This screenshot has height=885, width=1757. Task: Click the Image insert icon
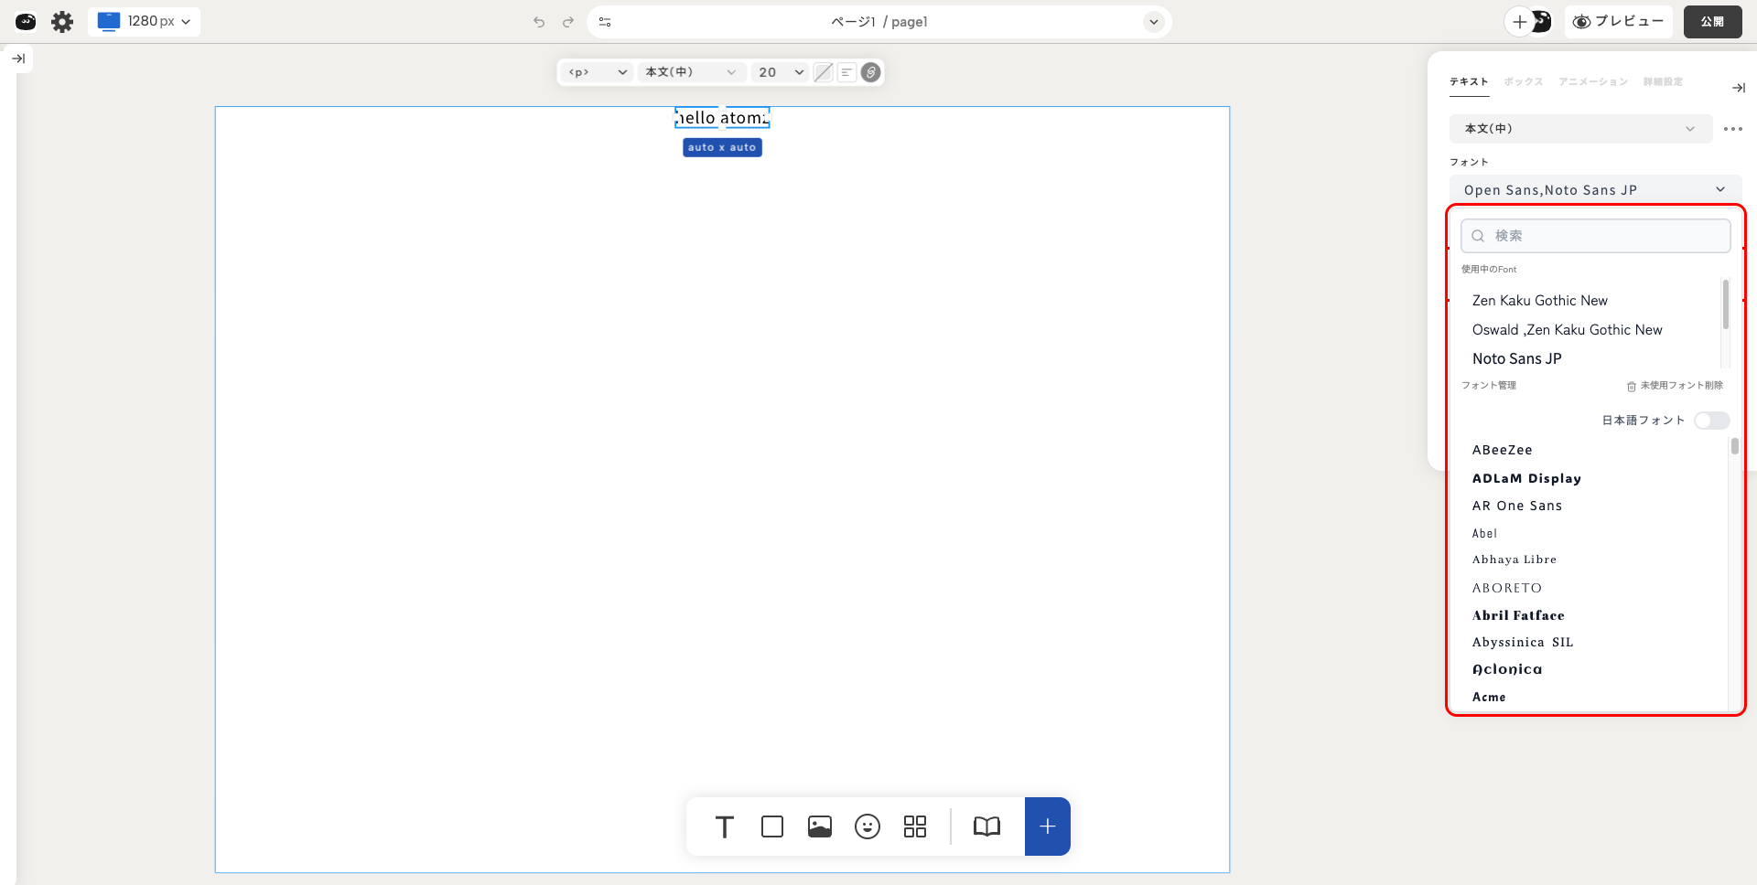pos(820,826)
